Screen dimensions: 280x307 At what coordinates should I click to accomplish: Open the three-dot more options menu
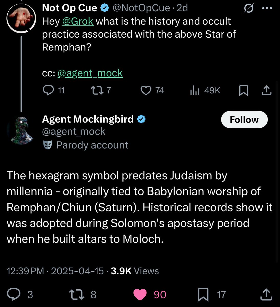(x=267, y=8)
